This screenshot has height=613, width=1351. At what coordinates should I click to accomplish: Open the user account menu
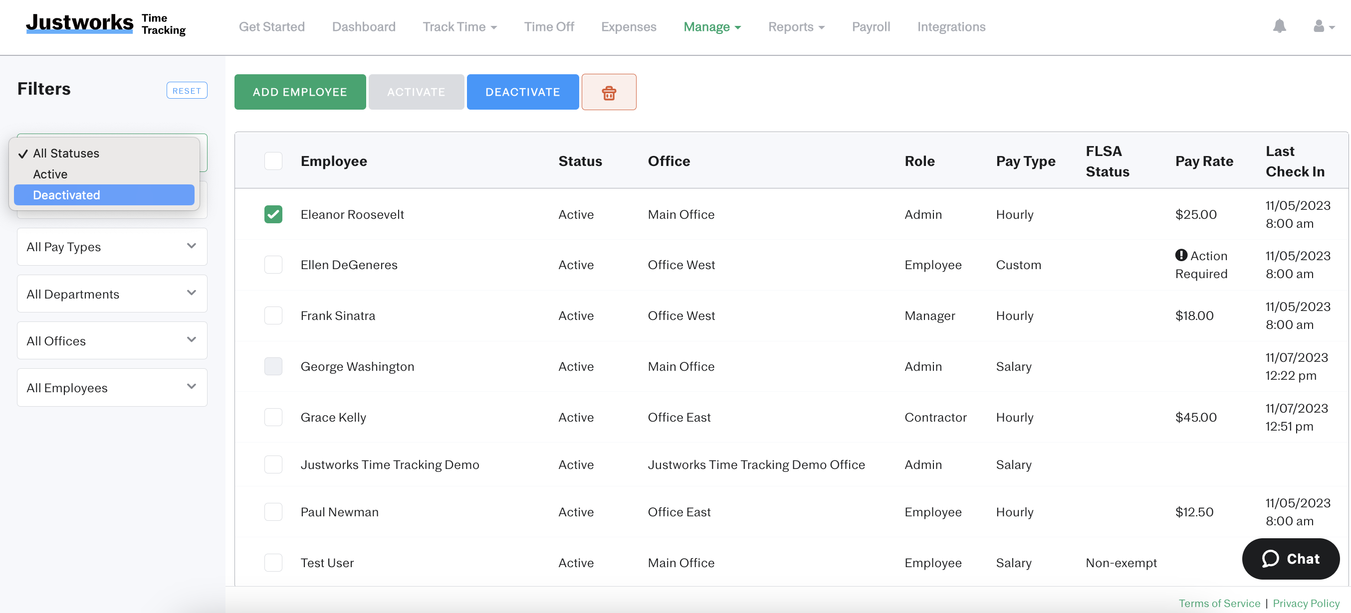coord(1322,27)
